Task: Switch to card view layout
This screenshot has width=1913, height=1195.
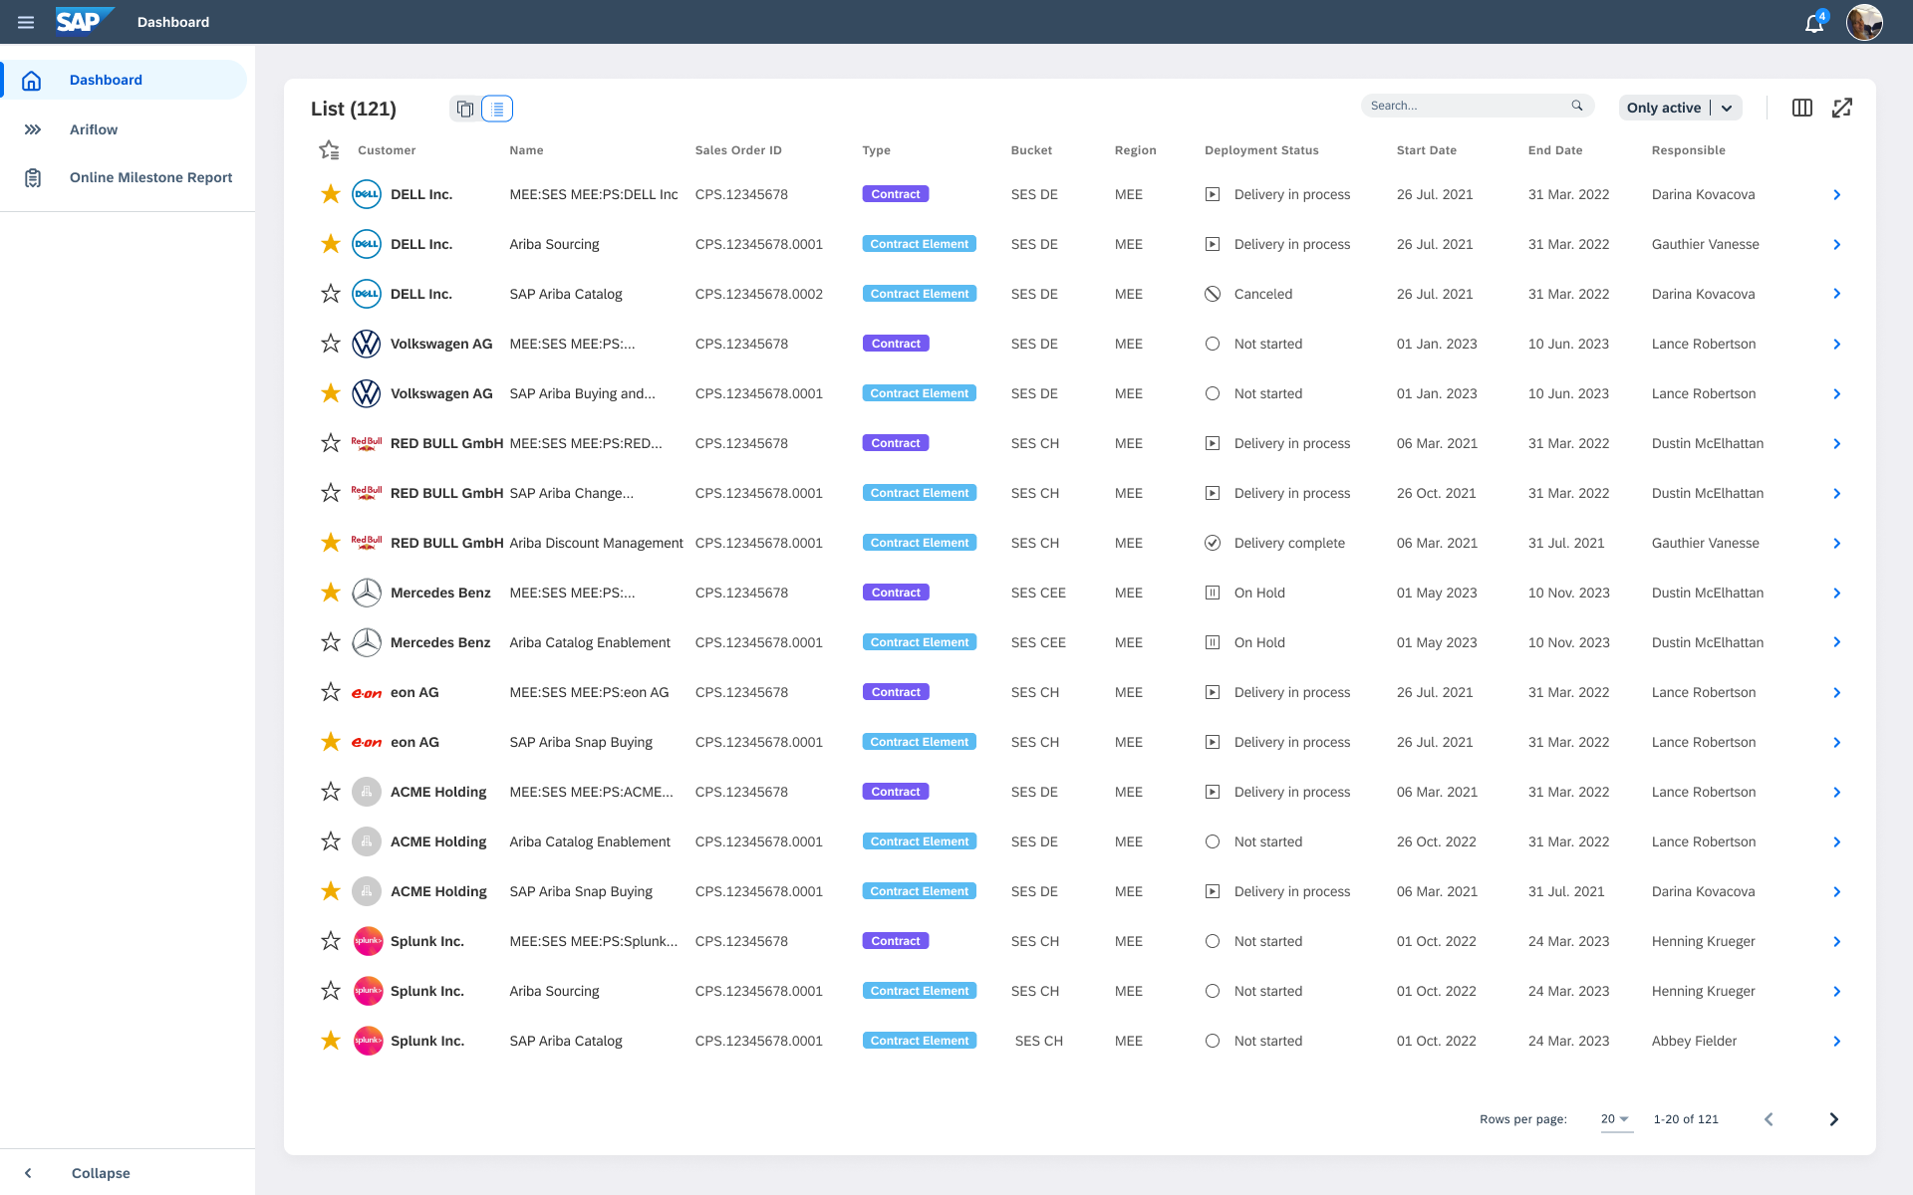Action: point(465,109)
